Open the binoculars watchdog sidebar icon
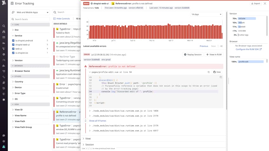Screen dimensions: 269x151 click(4, 32)
